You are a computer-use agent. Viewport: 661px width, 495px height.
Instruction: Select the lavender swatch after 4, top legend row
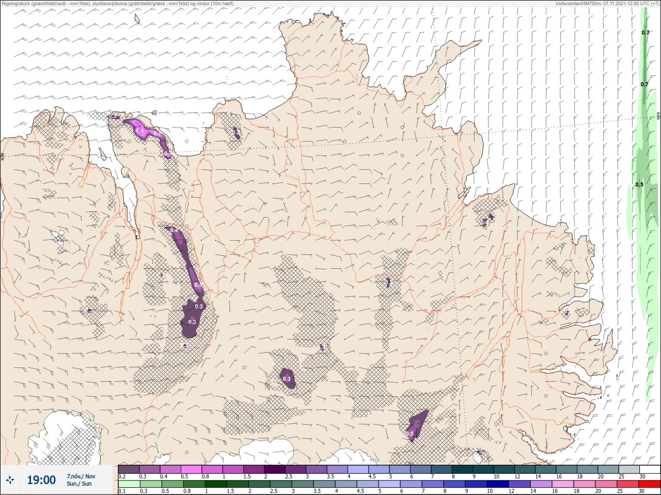[359, 469]
